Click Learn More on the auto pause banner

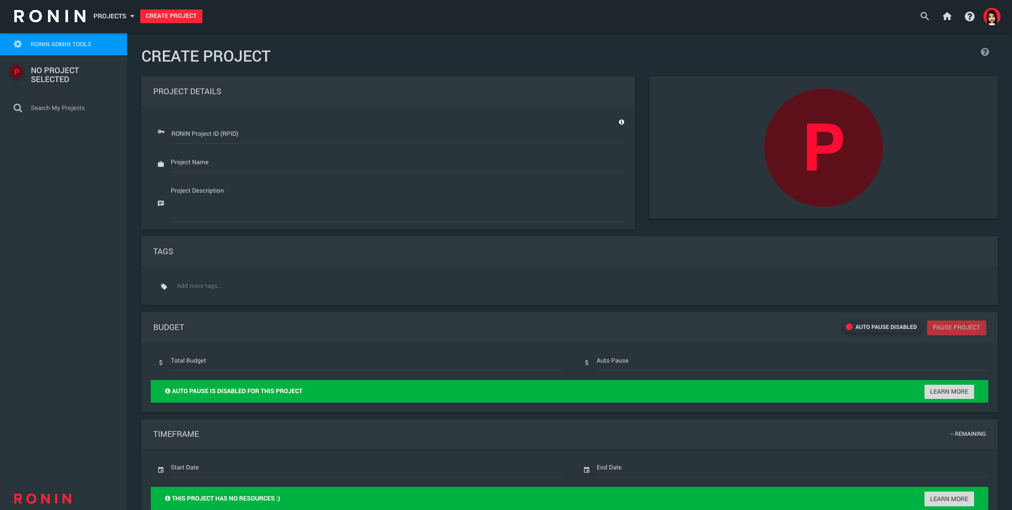949,392
